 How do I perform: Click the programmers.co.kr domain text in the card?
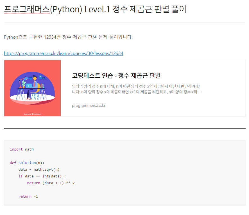click(89, 105)
